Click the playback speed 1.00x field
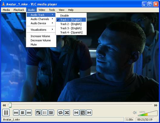160x123 pixels. click(130, 119)
